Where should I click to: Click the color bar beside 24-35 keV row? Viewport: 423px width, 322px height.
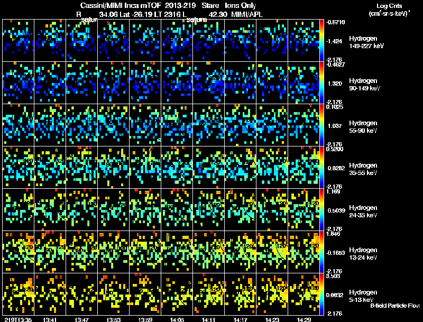point(321,209)
